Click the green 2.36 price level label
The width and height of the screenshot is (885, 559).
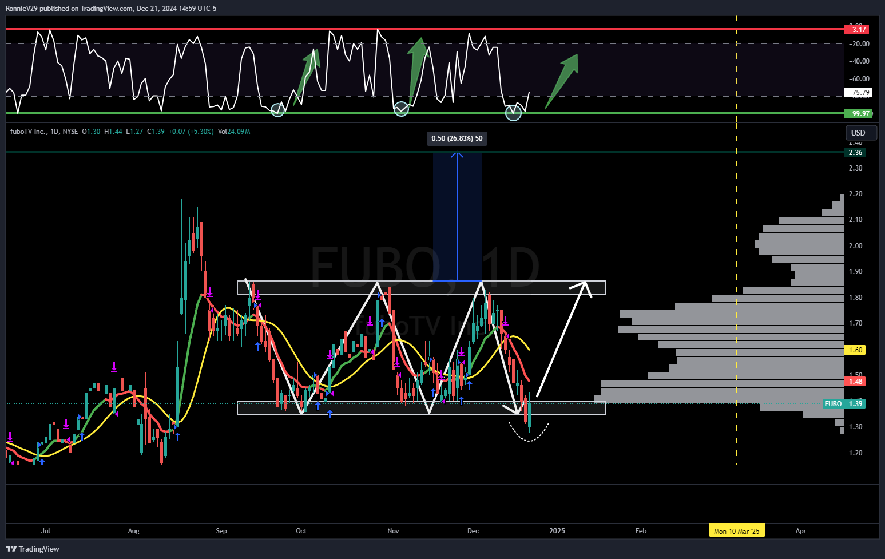point(855,152)
